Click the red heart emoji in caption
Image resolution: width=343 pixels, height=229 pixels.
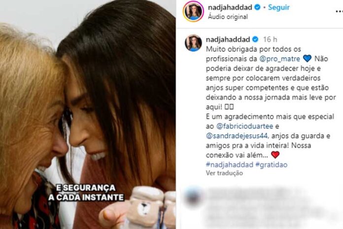pyautogui.click(x=275, y=154)
